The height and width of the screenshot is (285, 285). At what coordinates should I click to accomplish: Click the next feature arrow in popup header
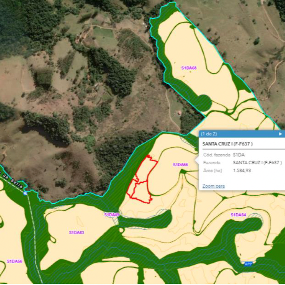coord(280,134)
